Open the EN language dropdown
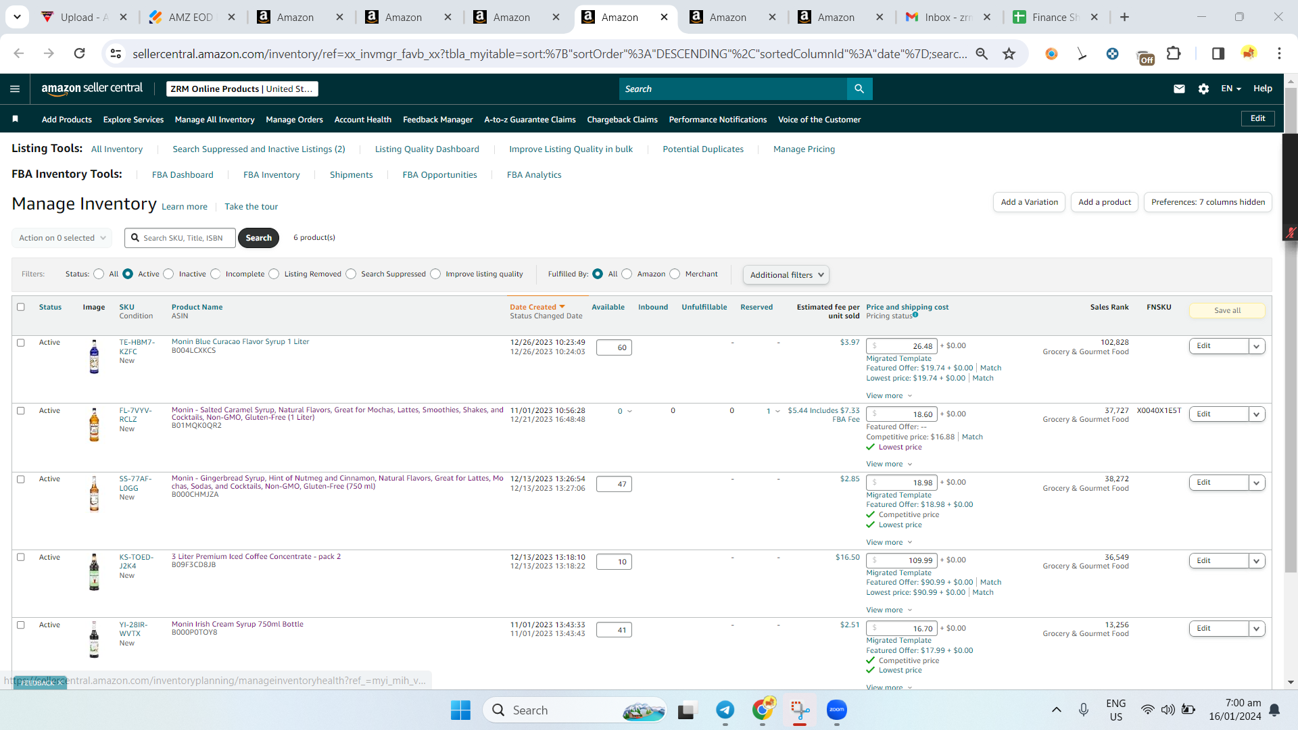 point(1230,89)
